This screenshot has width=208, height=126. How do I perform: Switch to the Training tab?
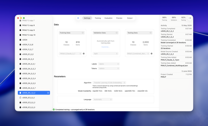pos(98,18)
